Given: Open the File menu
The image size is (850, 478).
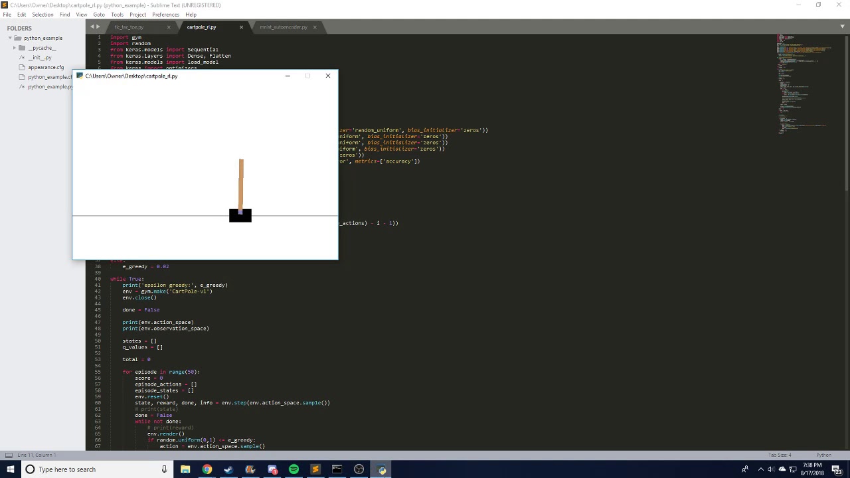Looking at the screenshot, I should pos(7,15).
